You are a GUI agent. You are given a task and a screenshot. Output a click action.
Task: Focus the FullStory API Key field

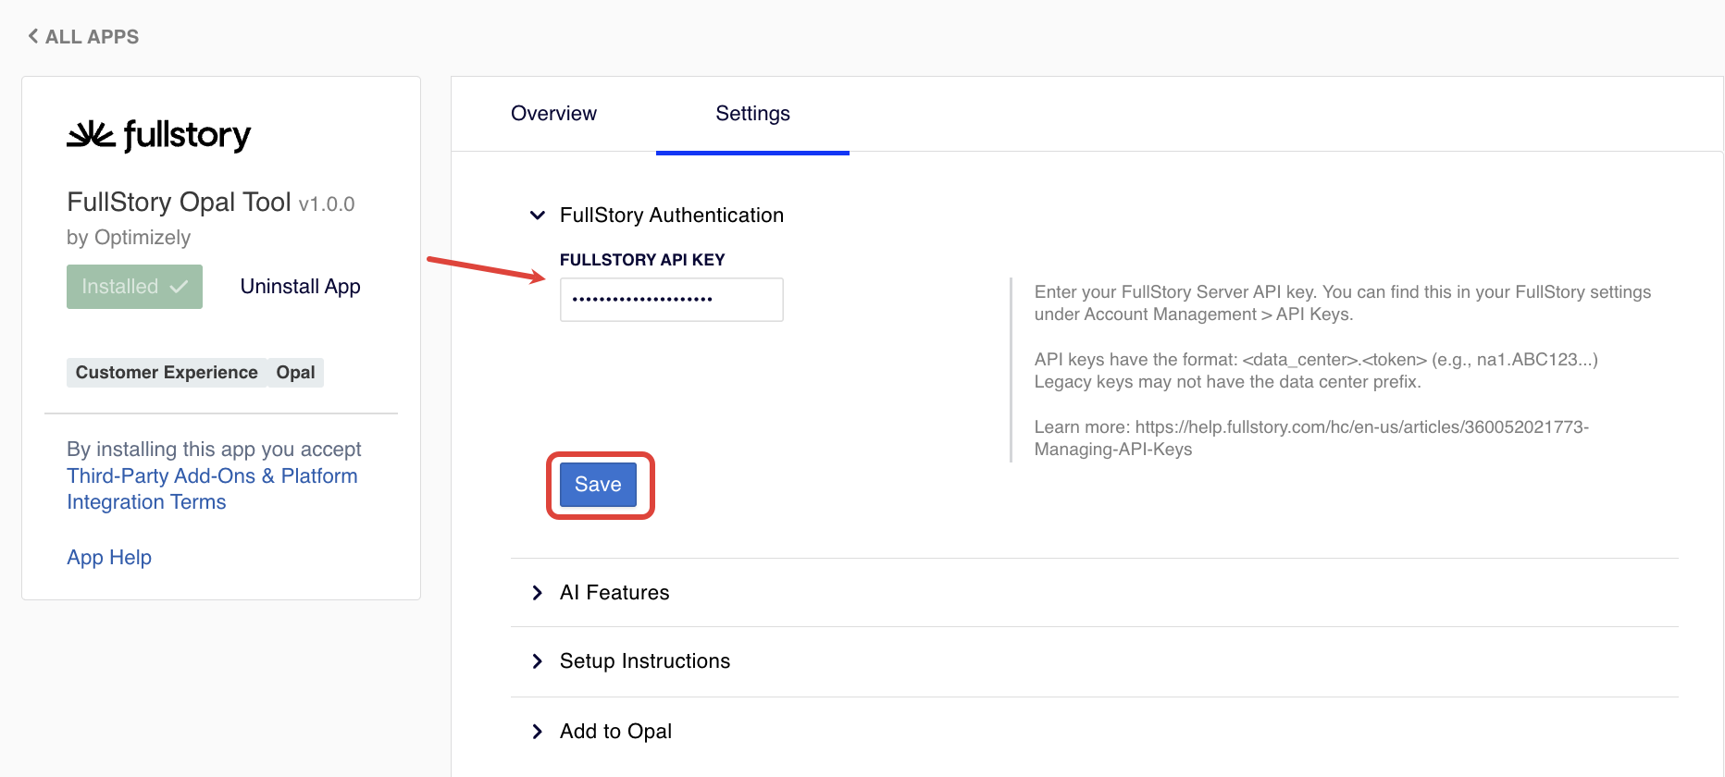(x=671, y=300)
